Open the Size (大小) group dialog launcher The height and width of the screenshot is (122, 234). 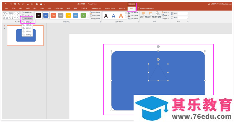188,22
